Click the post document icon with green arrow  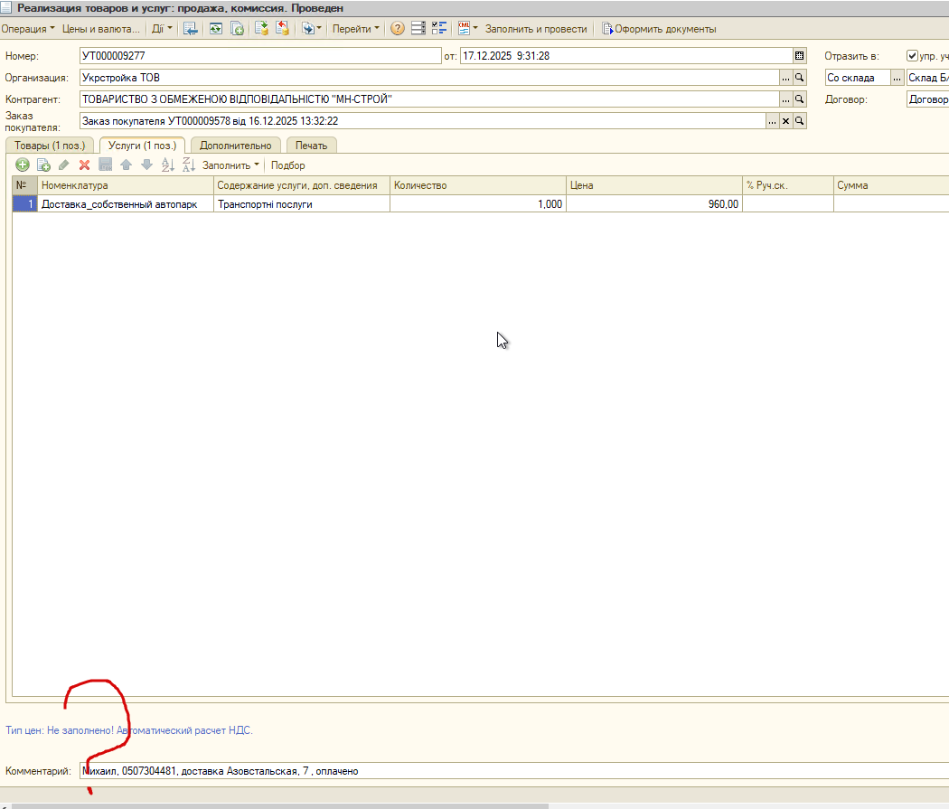pos(261,28)
